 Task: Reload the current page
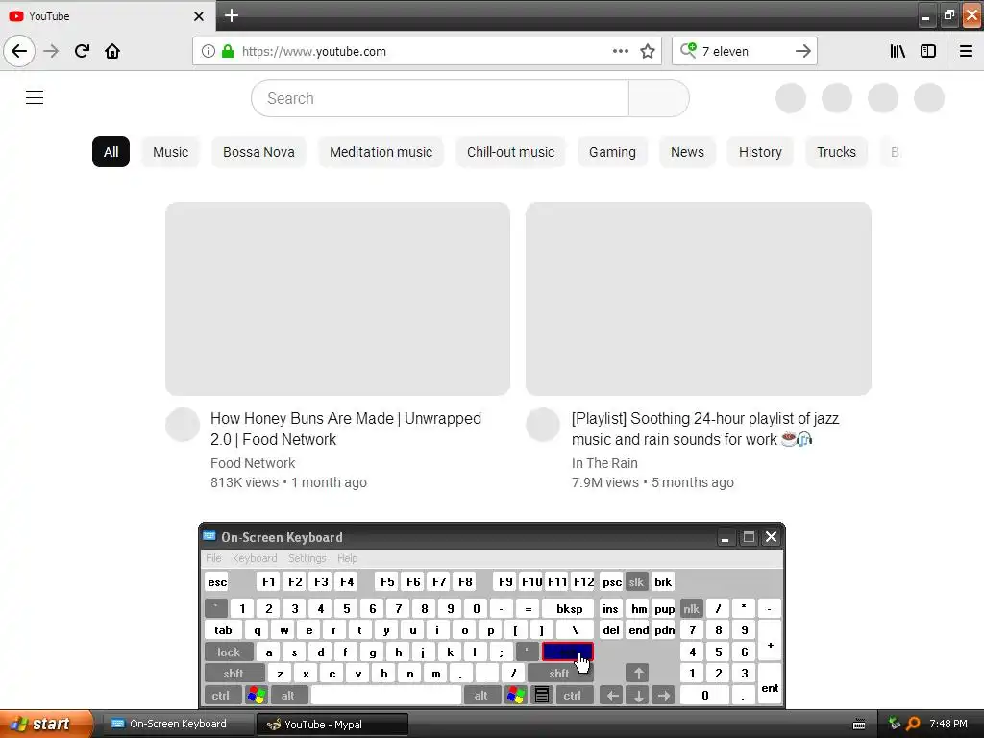82,51
